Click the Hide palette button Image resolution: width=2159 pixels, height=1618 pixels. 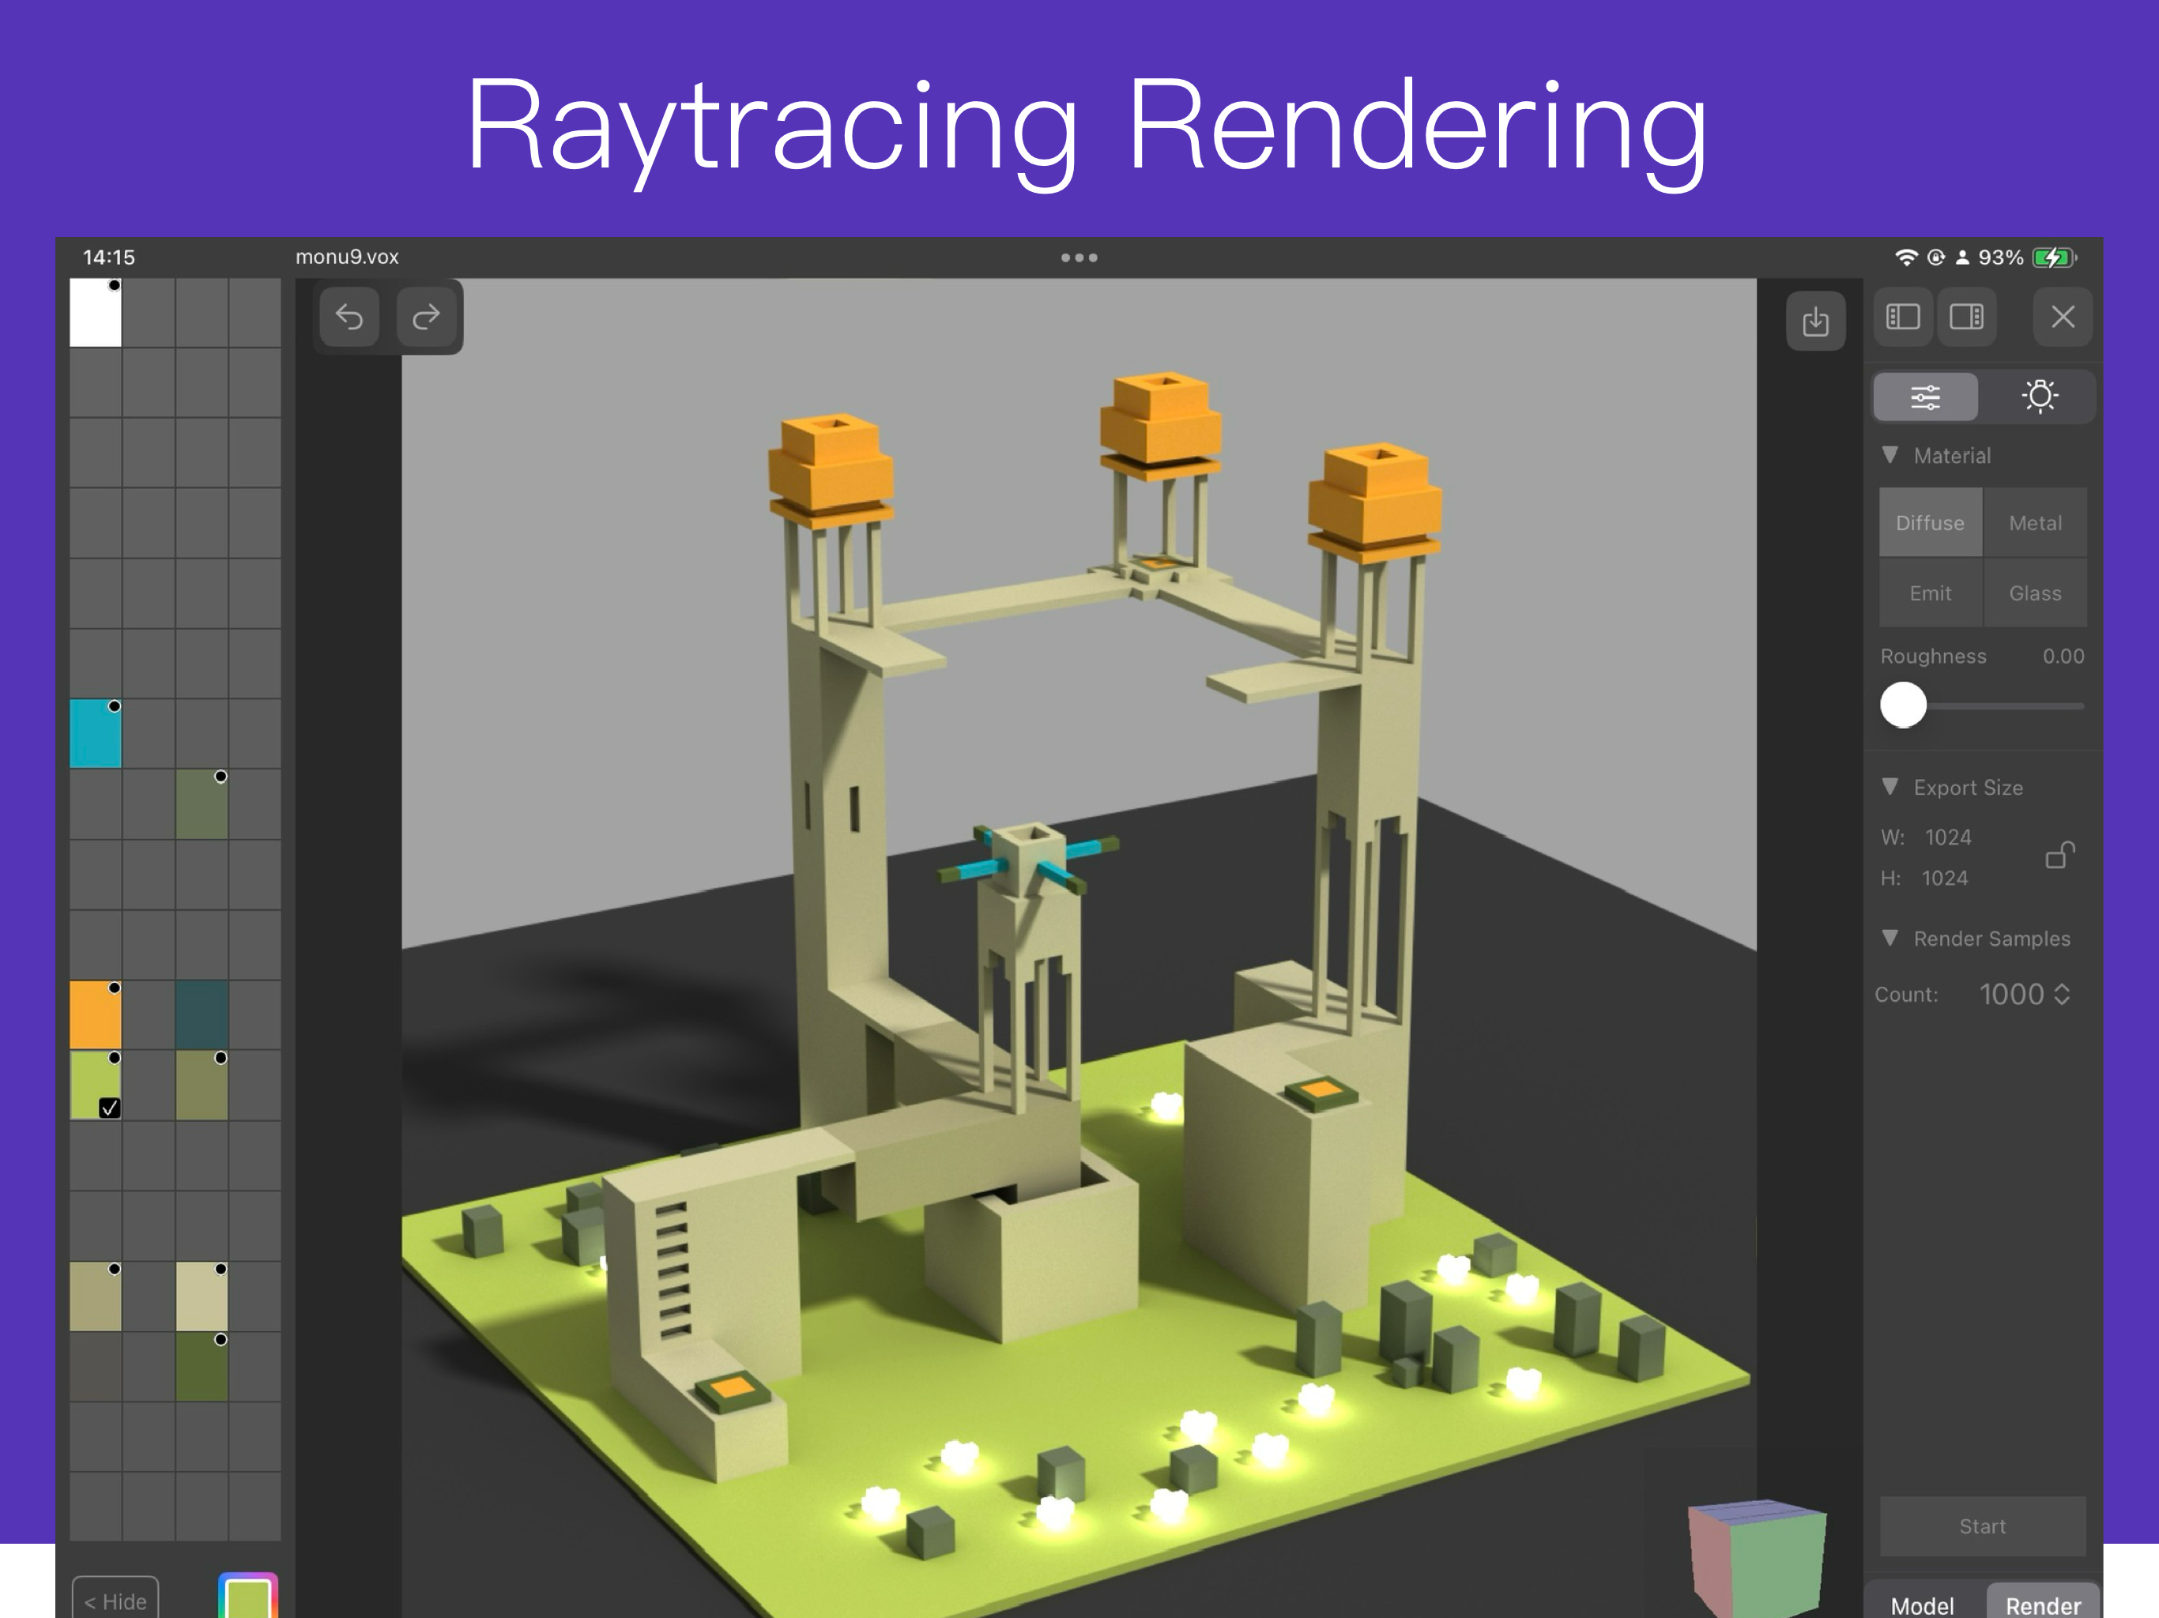click(115, 1601)
